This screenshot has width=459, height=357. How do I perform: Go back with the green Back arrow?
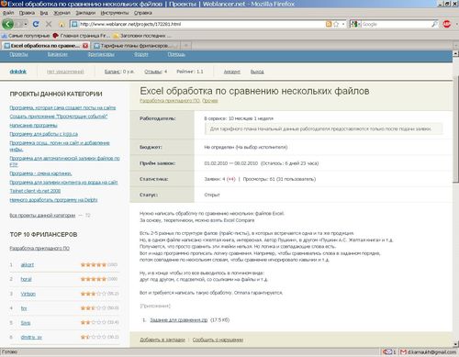[x=7, y=24]
